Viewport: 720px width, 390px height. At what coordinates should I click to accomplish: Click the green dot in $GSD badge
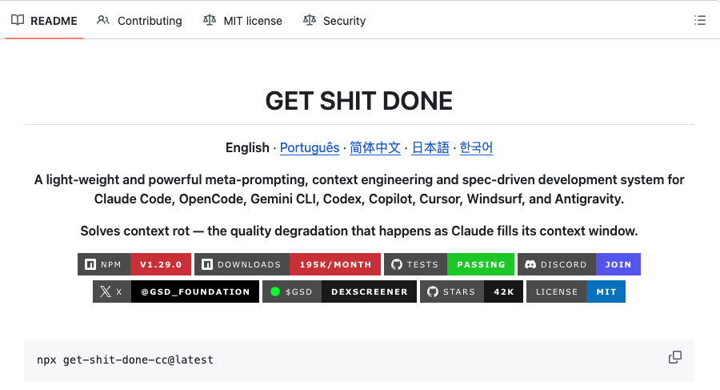[275, 291]
